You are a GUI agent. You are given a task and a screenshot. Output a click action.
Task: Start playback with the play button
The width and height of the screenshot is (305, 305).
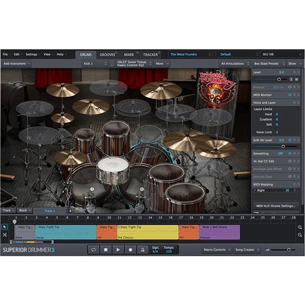(x=118, y=249)
